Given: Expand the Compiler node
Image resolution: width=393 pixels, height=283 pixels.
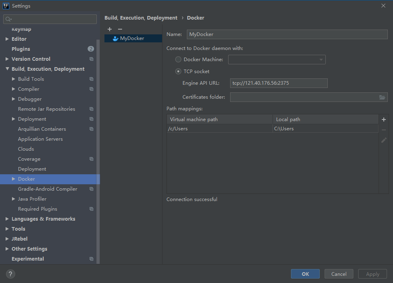Looking at the screenshot, I should (14, 89).
